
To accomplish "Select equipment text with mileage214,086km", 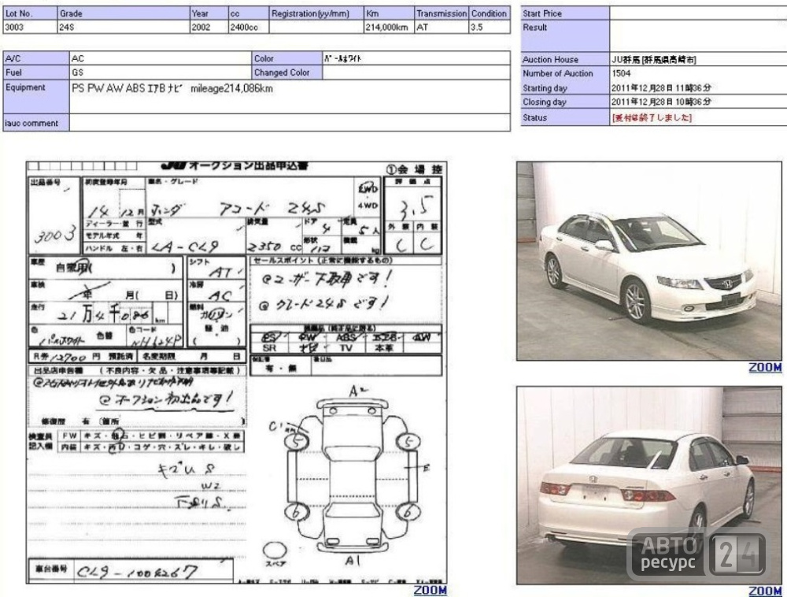I will pos(172,88).
